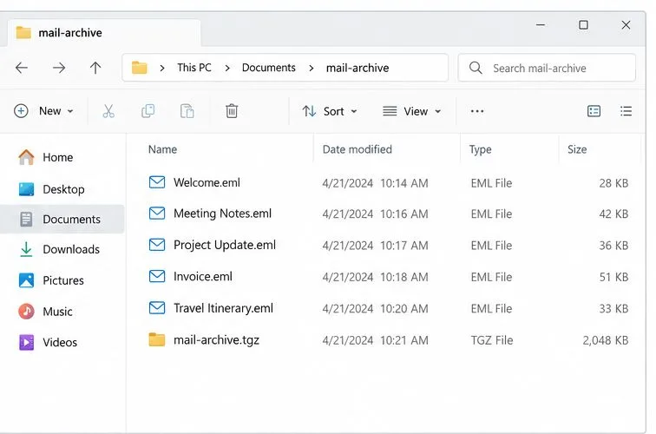This screenshot has width=656, height=434.
Task: Expand chevron before This PC
Action: (162, 68)
